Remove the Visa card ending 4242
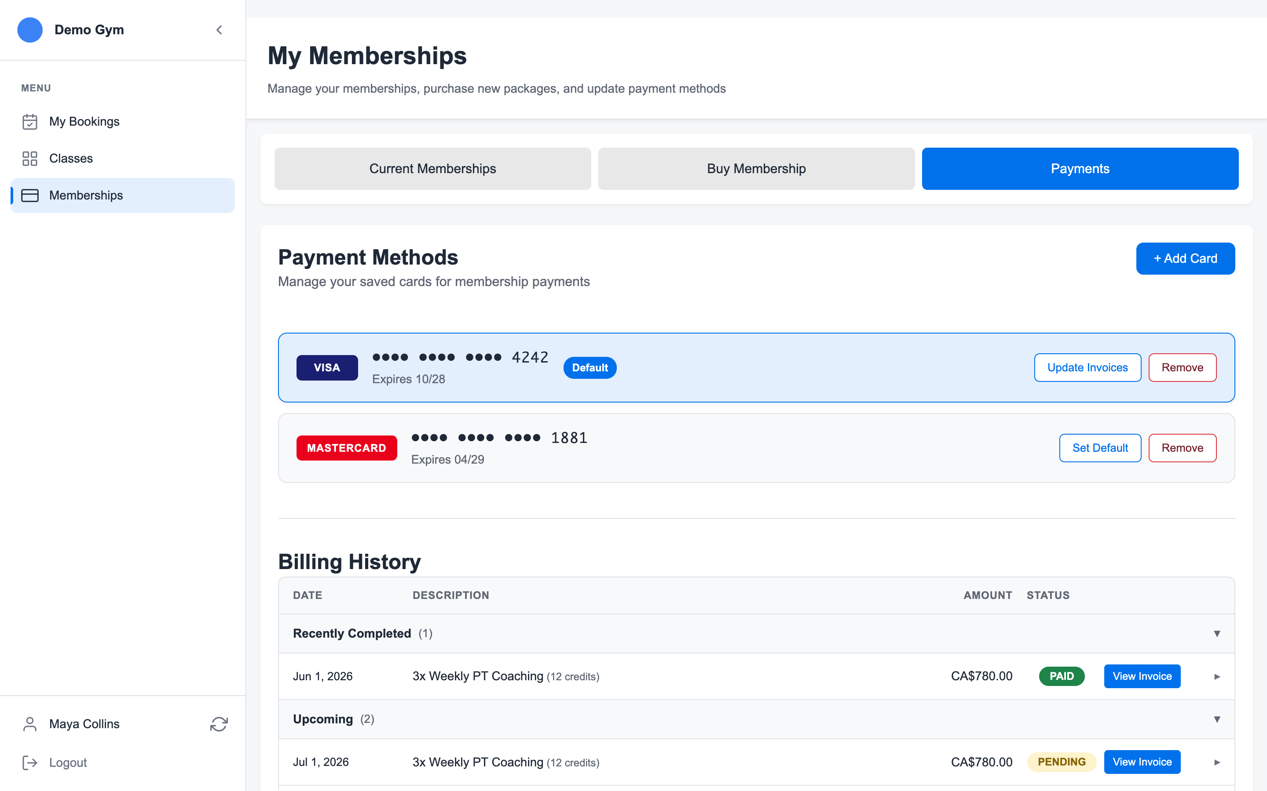 tap(1182, 368)
